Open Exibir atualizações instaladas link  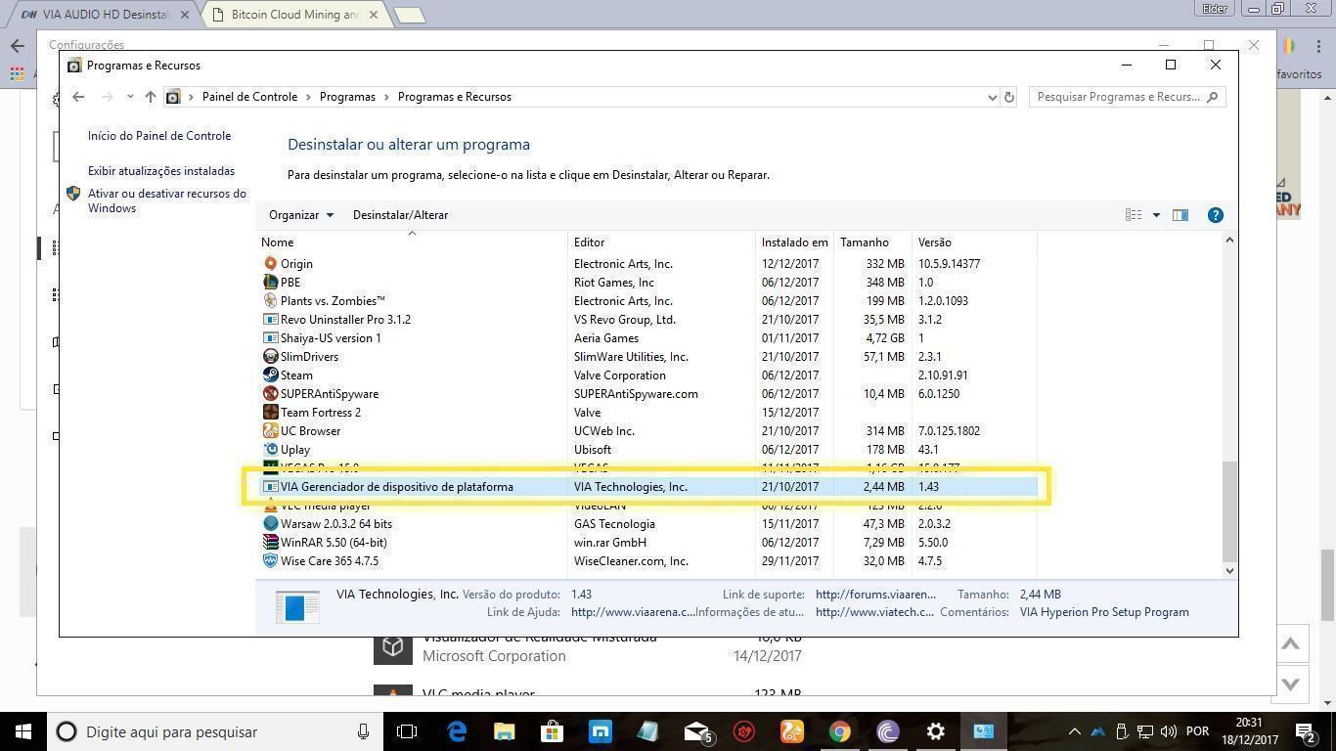(161, 171)
